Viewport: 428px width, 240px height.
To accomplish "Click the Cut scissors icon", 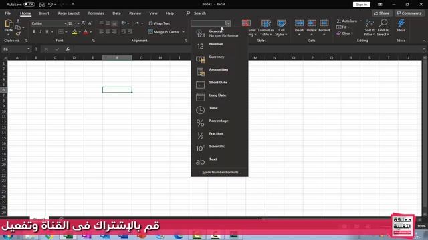I will click(18, 21).
